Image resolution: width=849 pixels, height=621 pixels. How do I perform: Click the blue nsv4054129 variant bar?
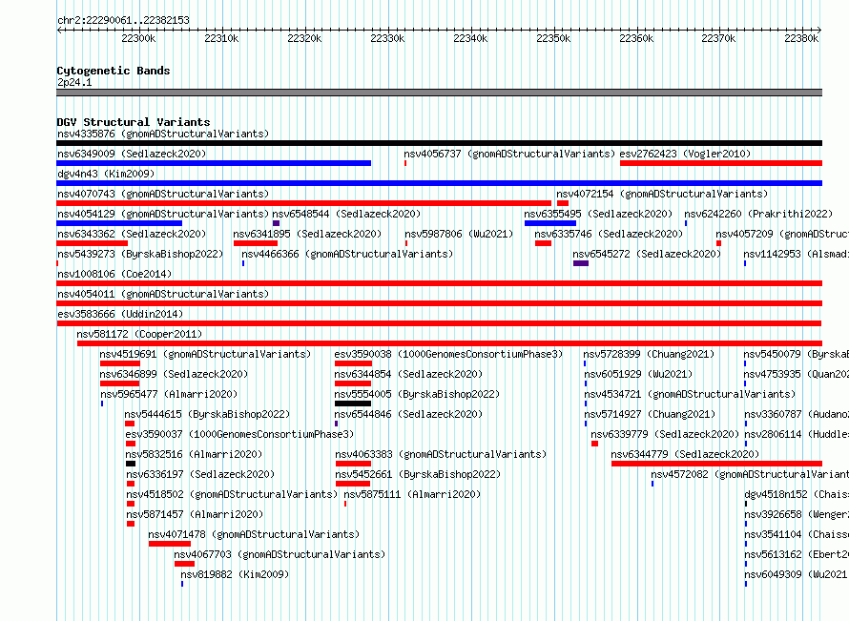[119, 223]
